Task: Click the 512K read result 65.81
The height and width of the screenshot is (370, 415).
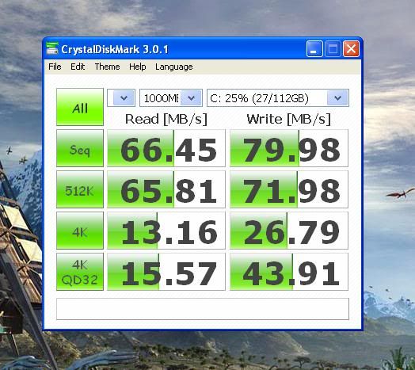Action: click(166, 189)
